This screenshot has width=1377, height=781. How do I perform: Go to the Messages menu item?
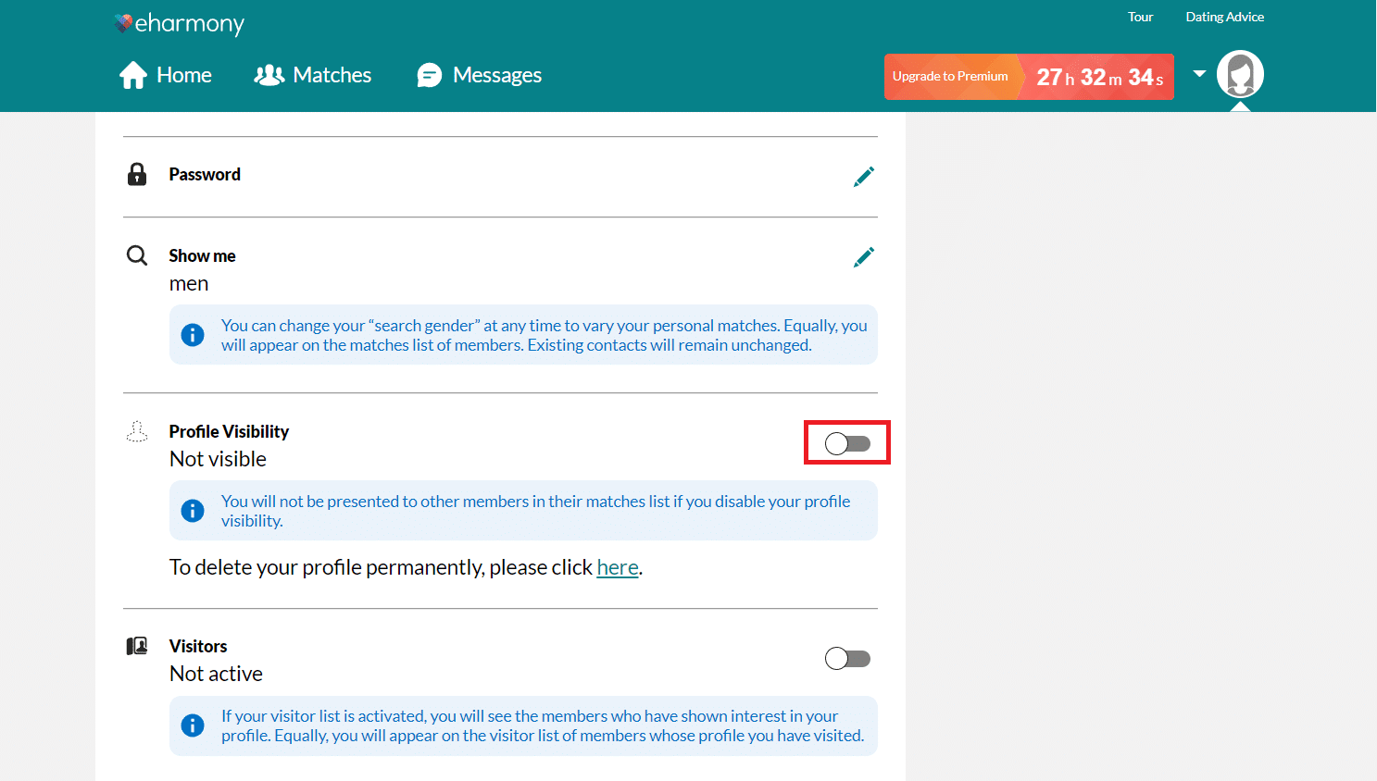pyautogui.click(x=496, y=75)
